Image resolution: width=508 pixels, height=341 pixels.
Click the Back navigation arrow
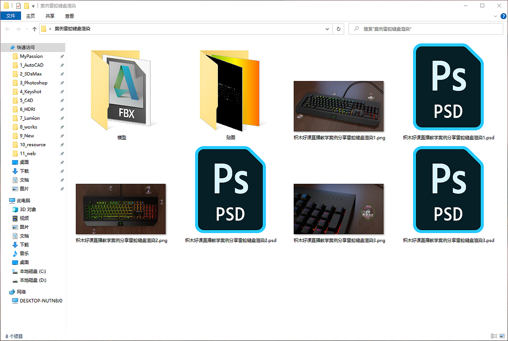pyautogui.click(x=8, y=29)
